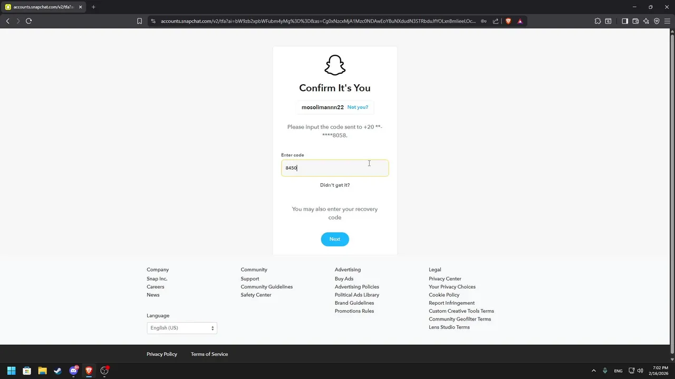
Task: Open Discord from the taskbar
Action: pyautogui.click(x=73, y=371)
